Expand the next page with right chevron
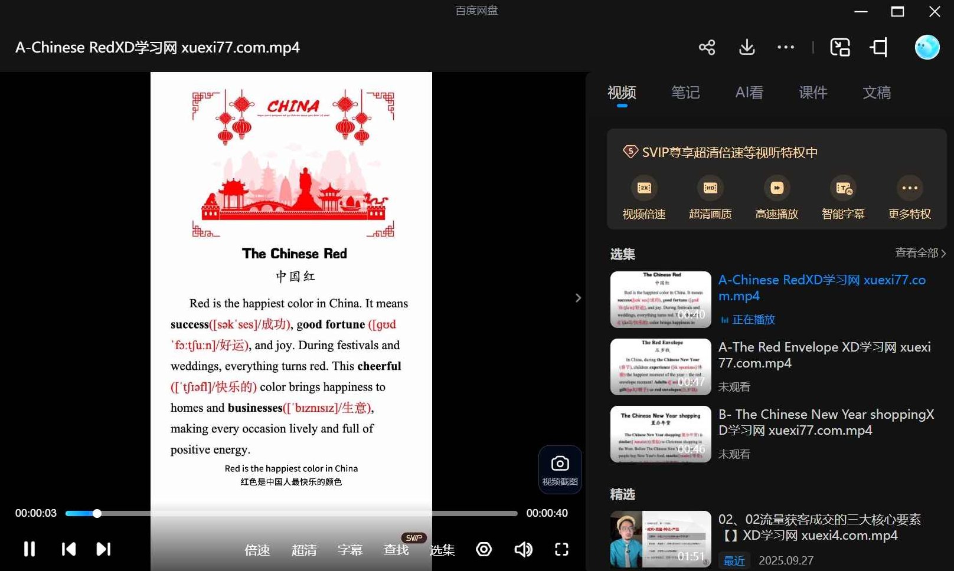Image resolution: width=954 pixels, height=571 pixels. click(577, 298)
